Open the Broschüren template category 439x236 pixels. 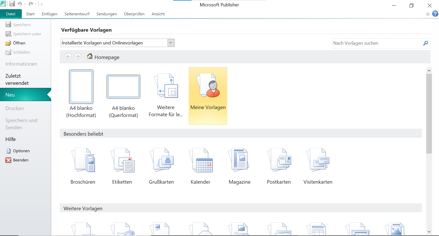coord(83,166)
